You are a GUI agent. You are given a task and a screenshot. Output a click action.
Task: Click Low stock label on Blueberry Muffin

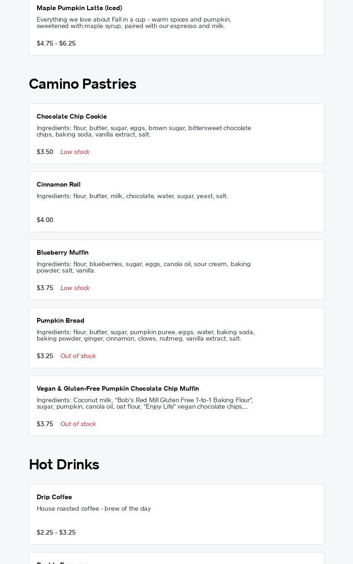coord(75,288)
